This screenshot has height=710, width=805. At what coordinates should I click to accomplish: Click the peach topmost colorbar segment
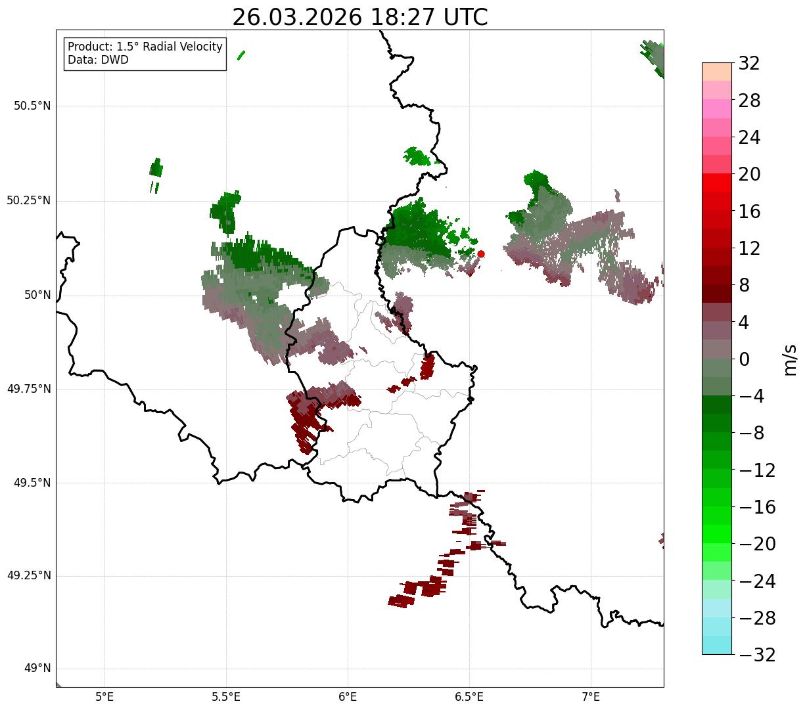coord(717,72)
